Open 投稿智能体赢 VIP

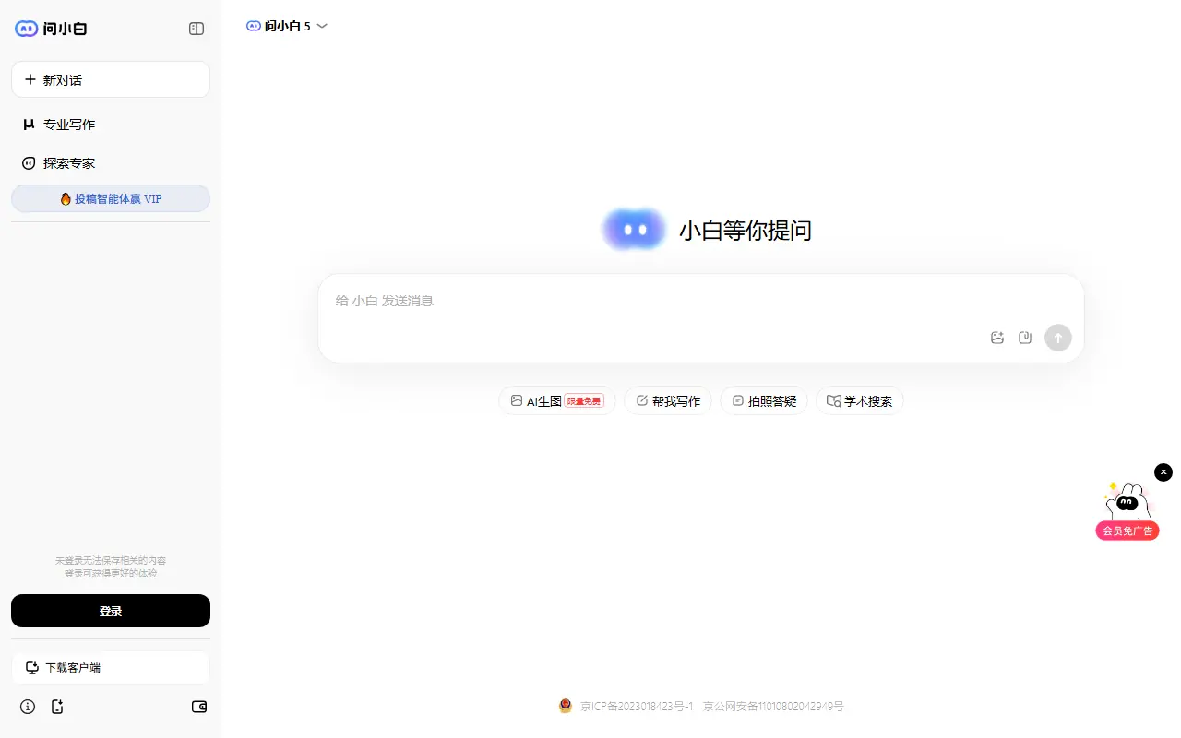click(x=110, y=198)
